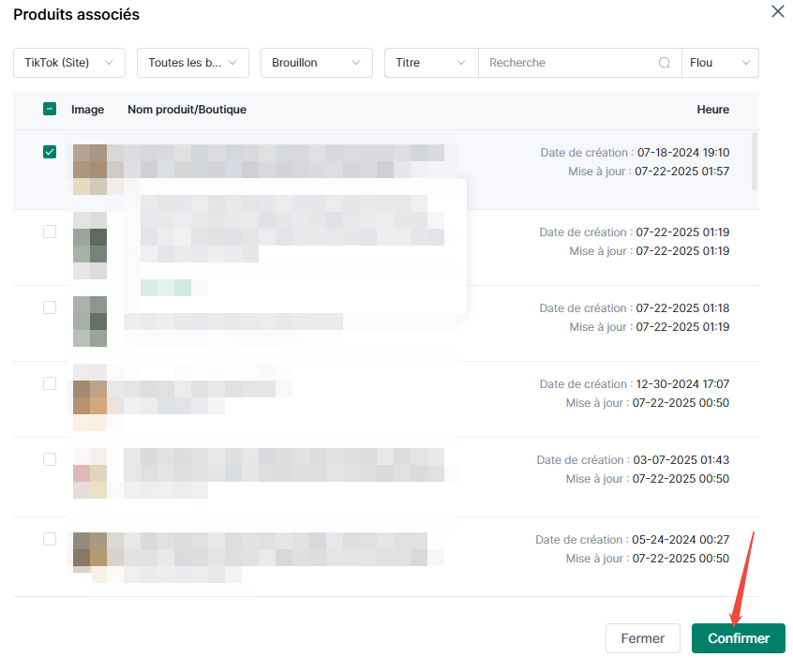Image resolution: width=793 pixels, height=658 pixels.
Task: Click the Date de création 03-07-2025 01:43 text
Action: pos(633,460)
